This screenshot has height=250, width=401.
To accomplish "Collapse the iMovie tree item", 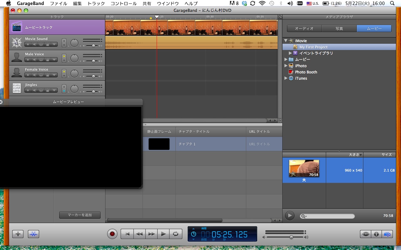I will pyautogui.click(x=285, y=41).
